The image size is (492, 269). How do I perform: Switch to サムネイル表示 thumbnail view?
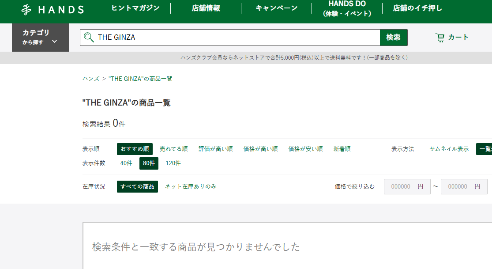[x=449, y=149]
